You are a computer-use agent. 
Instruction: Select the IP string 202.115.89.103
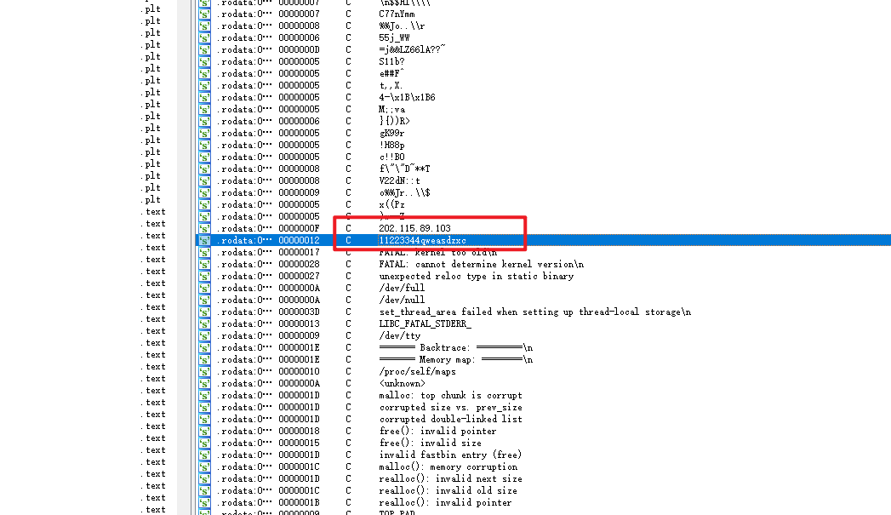pyautogui.click(x=414, y=228)
